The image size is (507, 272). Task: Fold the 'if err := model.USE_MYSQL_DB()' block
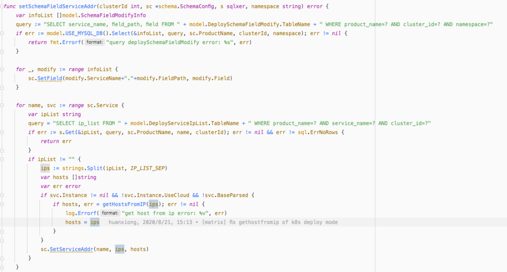2,33
